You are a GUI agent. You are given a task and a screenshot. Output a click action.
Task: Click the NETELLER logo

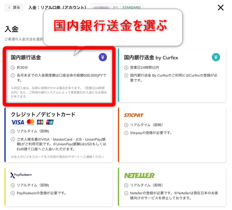click(x=139, y=175)
